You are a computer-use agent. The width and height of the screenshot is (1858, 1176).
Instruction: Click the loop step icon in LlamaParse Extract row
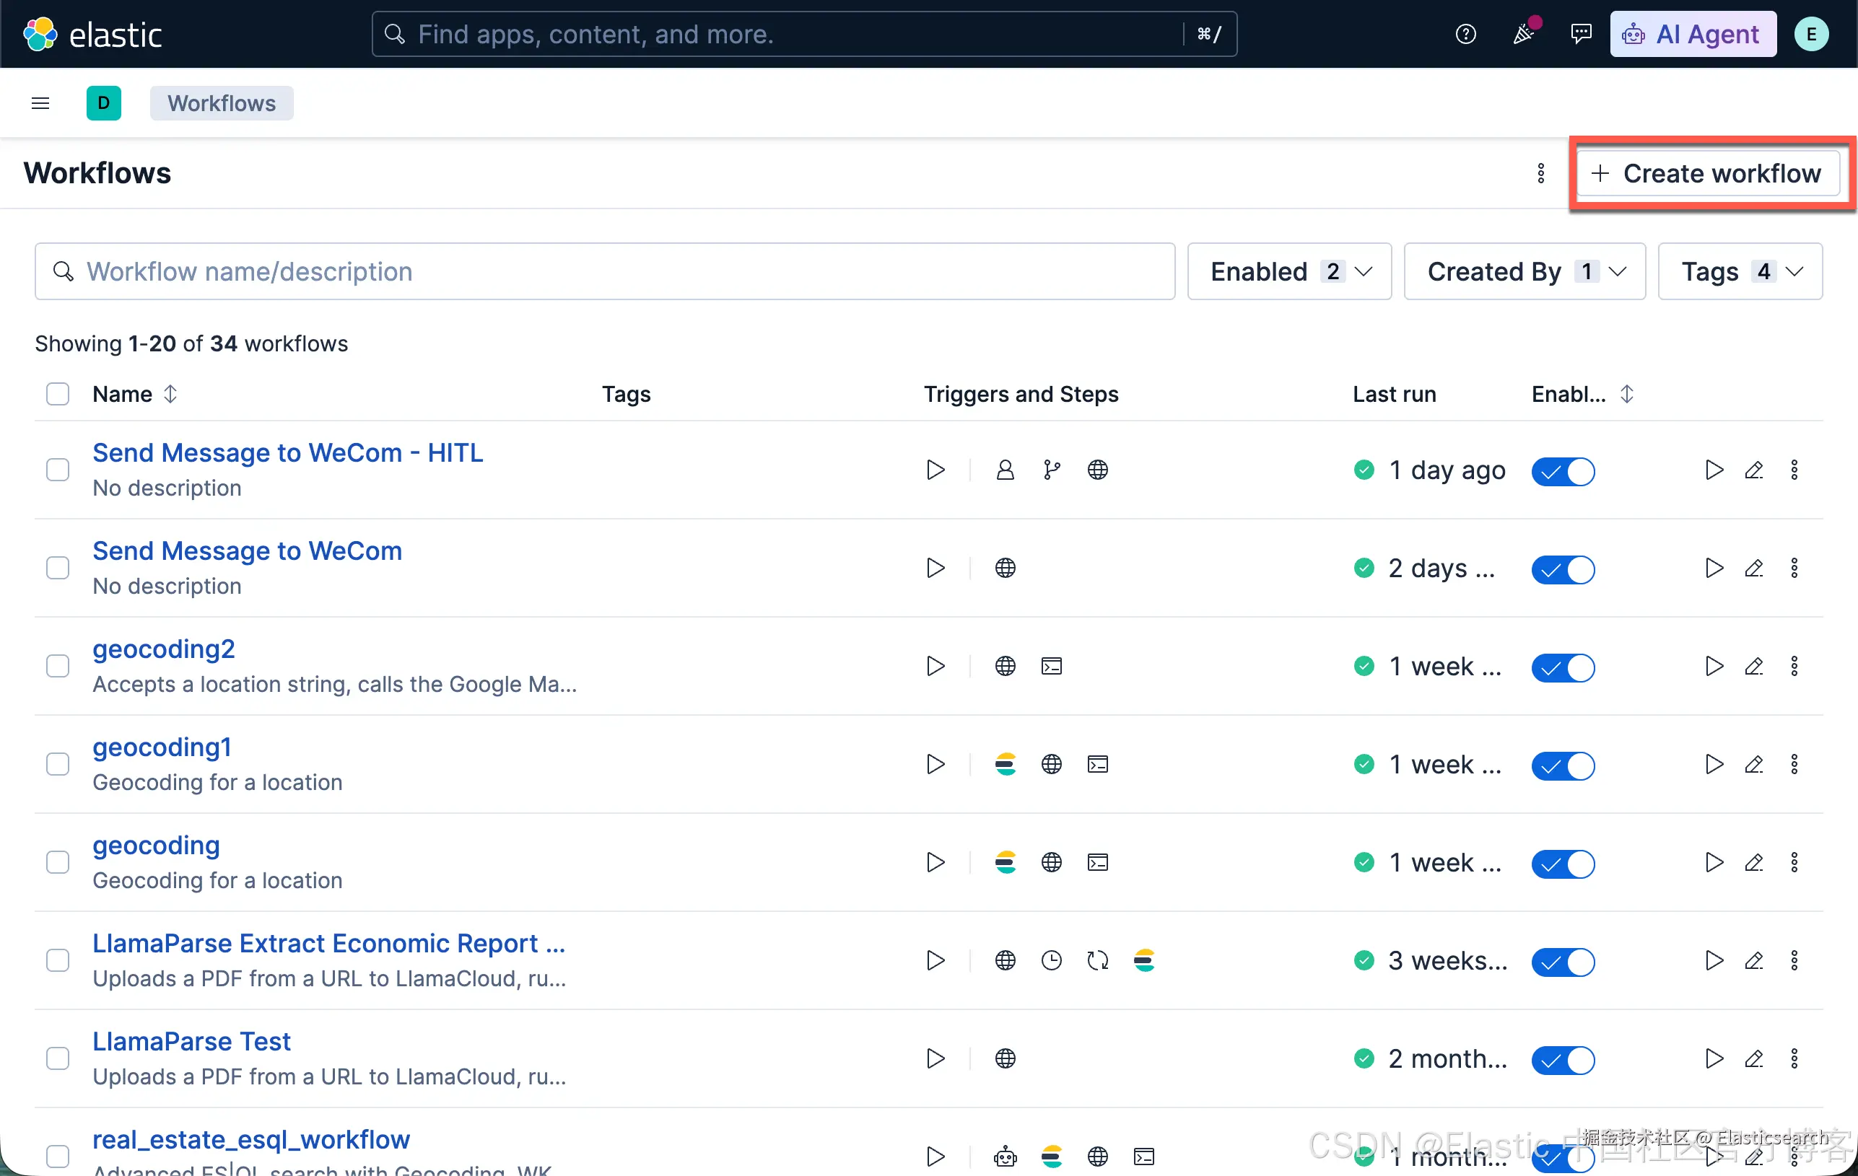click(x=1097, y=960)
